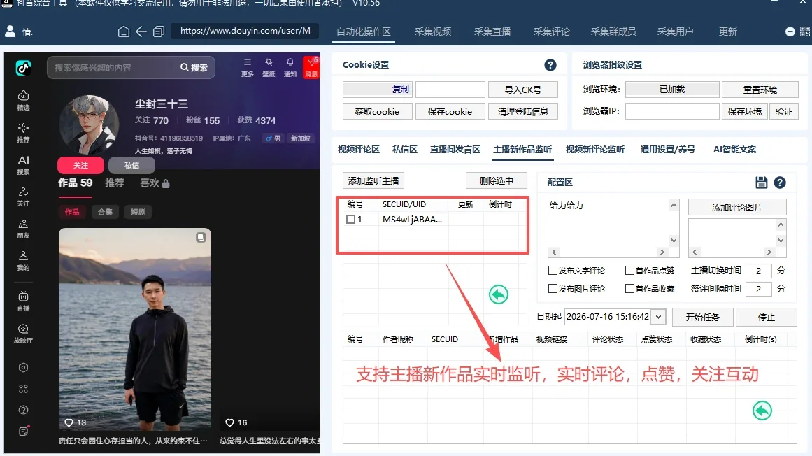Open the 视频评论区 sub-tab
Screen dimensions: 812x456
pos(358,150)
